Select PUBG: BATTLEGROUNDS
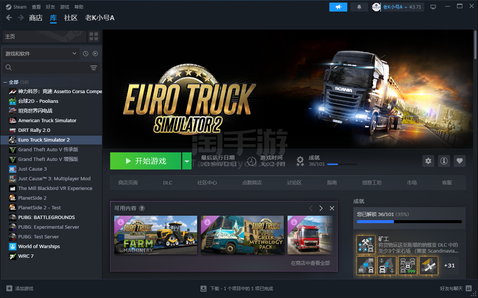Image resolution: width=478 pixels, height=298 pixels. pos(51,217)
